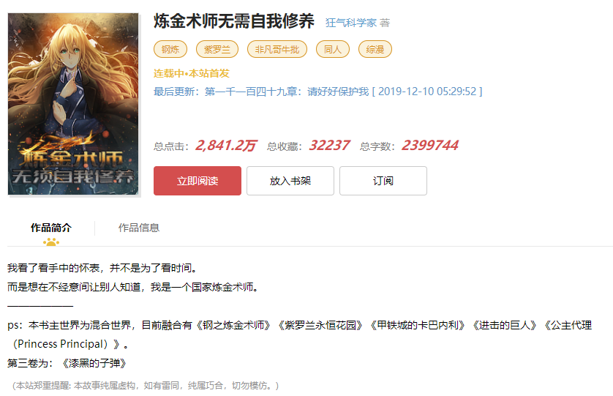This screenshot has height=396, width=613.
Task: Click the book cover thumbnail
Action: [x=73, y=104]
